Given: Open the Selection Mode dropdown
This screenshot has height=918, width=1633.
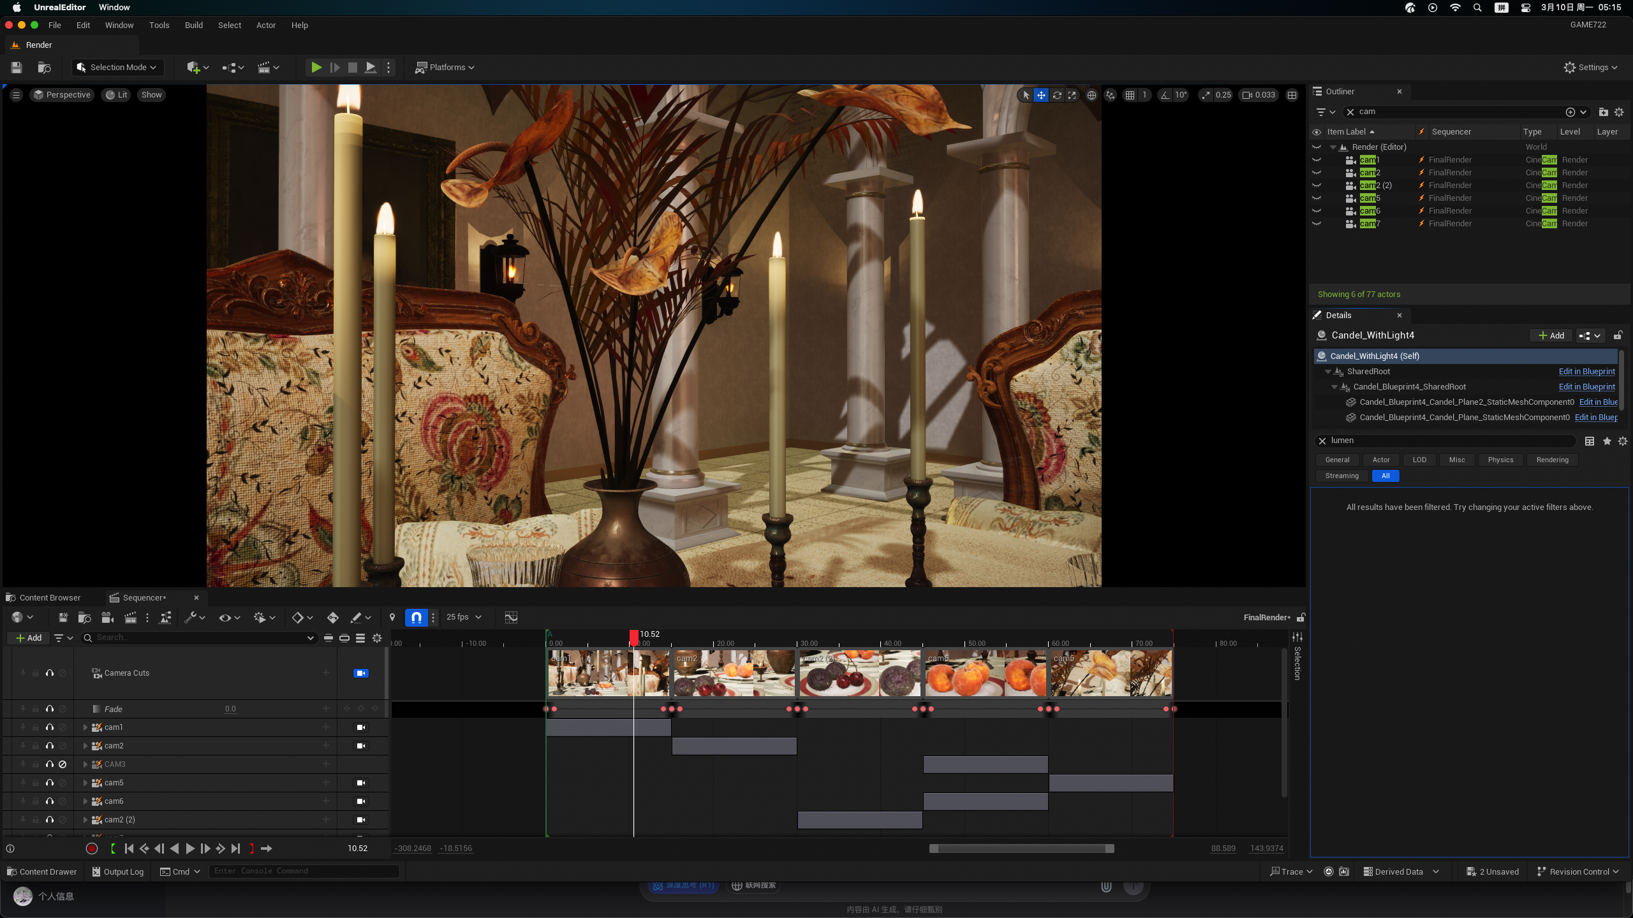Looking at the screenshot, I should (117, 68).
